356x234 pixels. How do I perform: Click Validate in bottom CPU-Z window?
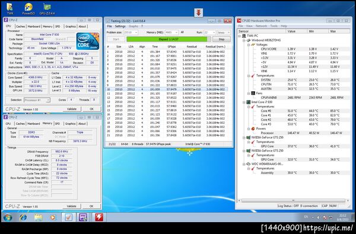click(x=72, y=206)
